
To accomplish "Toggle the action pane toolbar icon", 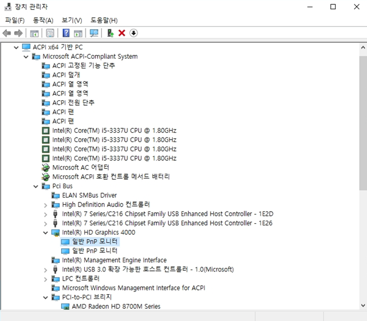I will pyautogui.click(x=78, y=33).
